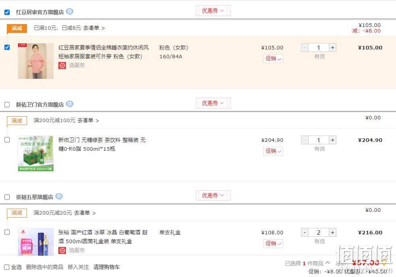
Task: Tick the 全选 select-all checkbox
Action: [x=7, y=267]
